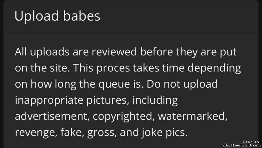Click the "Seen on:" watermark label
This screenshot has width=262, height=148.
(x=252, y=142)
